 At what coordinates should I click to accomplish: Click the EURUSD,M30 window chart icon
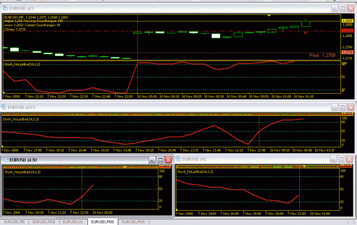(x=5, y=160)
